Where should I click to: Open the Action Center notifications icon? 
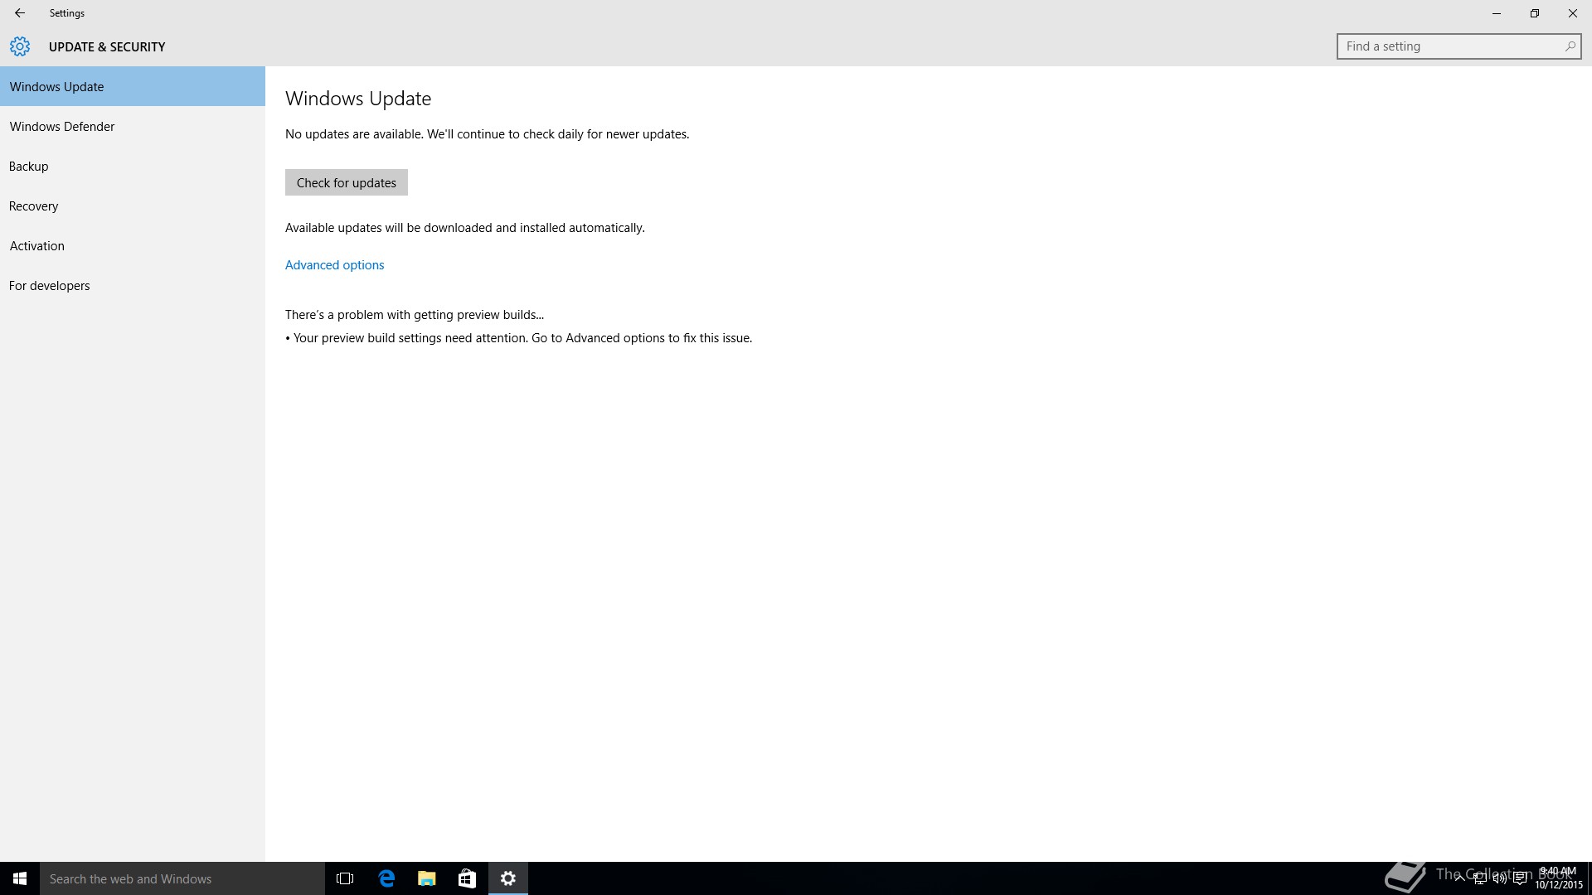tap(1520, 878)
